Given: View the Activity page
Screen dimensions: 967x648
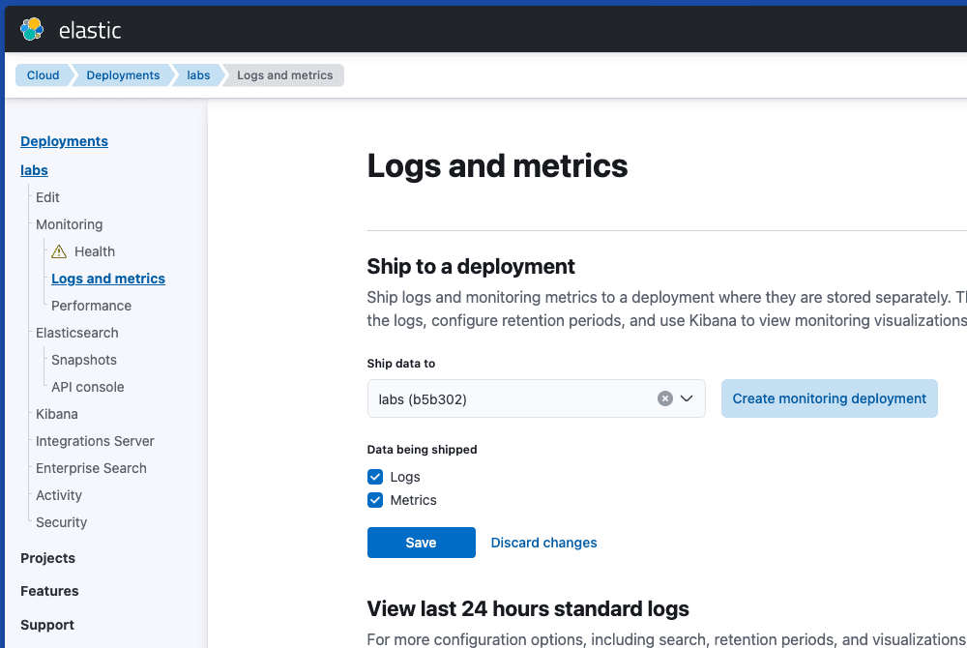Looking at the screenshot, I should [x=58, y=495].
